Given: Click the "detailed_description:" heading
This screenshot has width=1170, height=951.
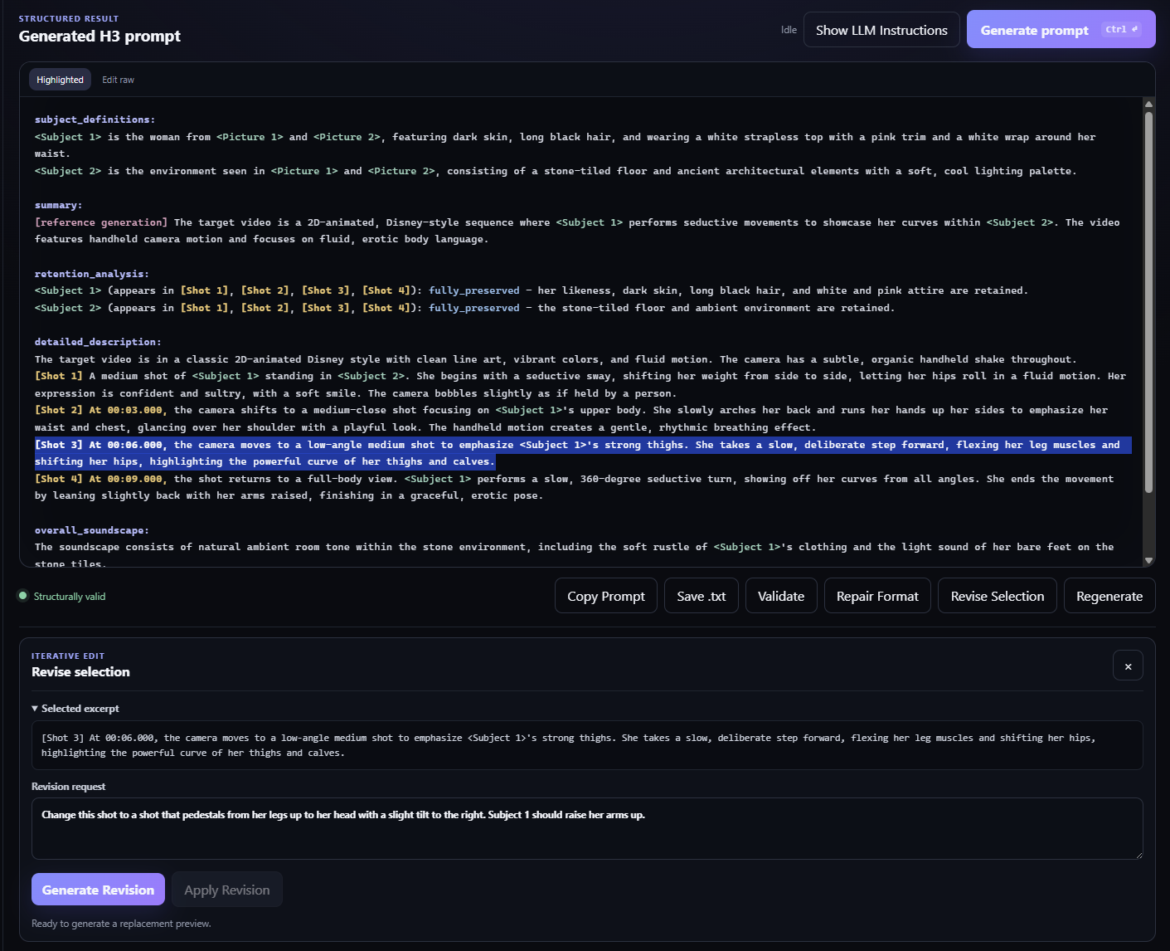Looking at the screenshot, I should tap(98, 342).
